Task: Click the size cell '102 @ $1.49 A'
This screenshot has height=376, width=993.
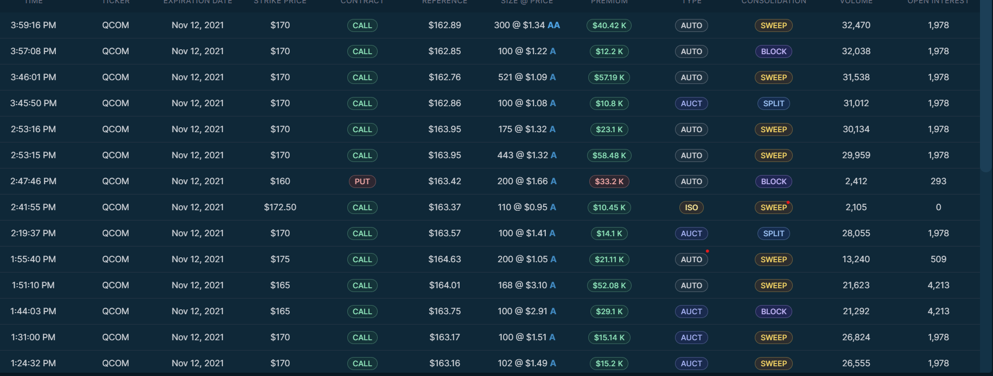Action: [x=527, y=364]
